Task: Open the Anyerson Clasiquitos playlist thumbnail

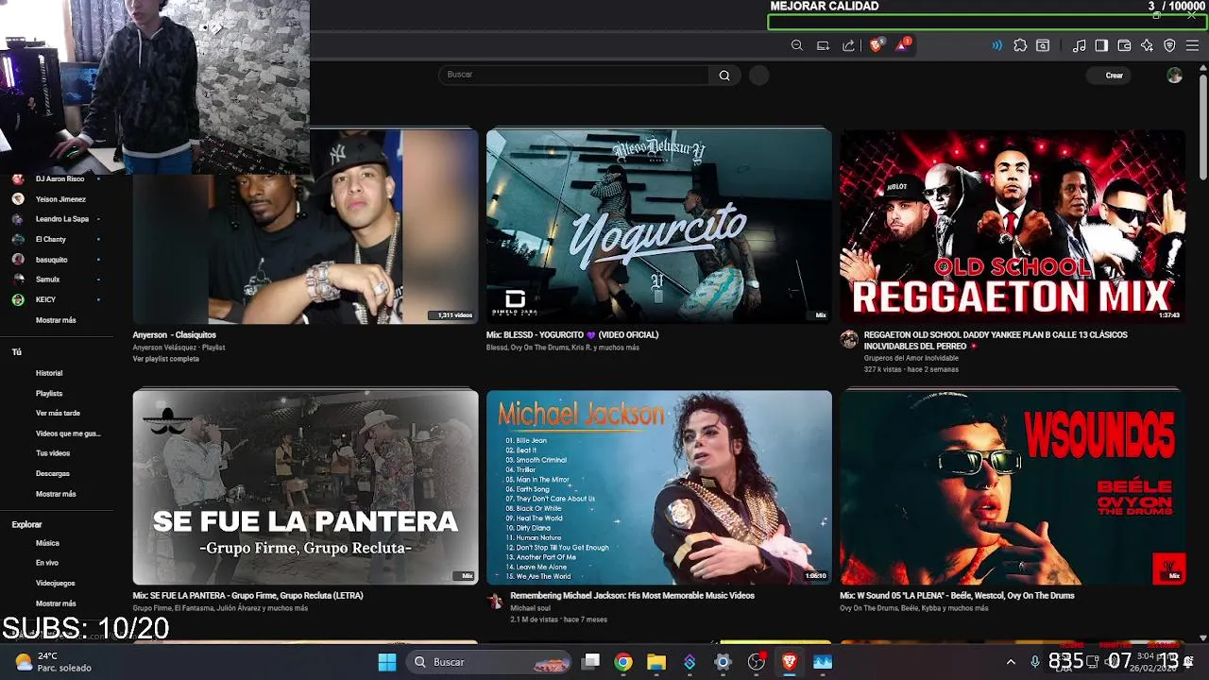Action: [x=305, y=227]
